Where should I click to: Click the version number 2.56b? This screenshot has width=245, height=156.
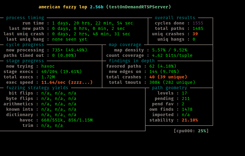96,7
